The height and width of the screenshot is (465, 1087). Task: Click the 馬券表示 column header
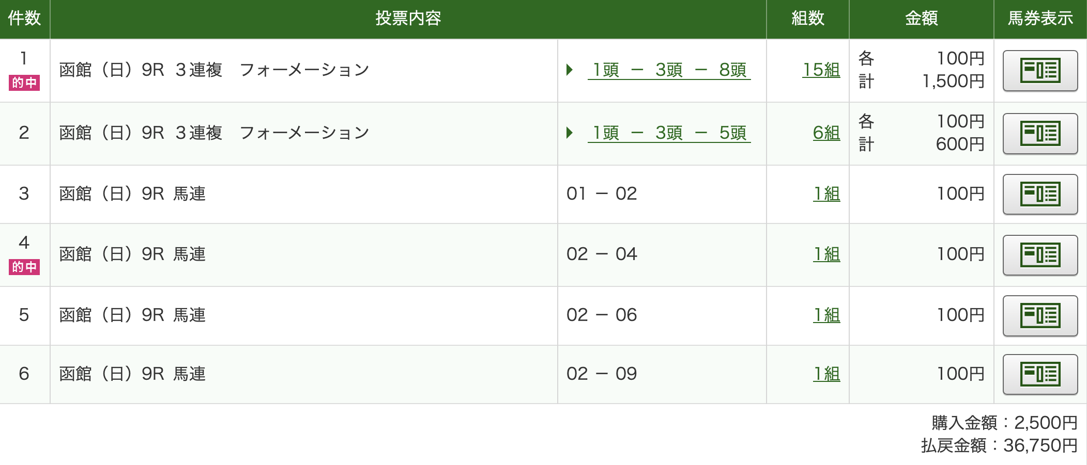(1040, 19)
